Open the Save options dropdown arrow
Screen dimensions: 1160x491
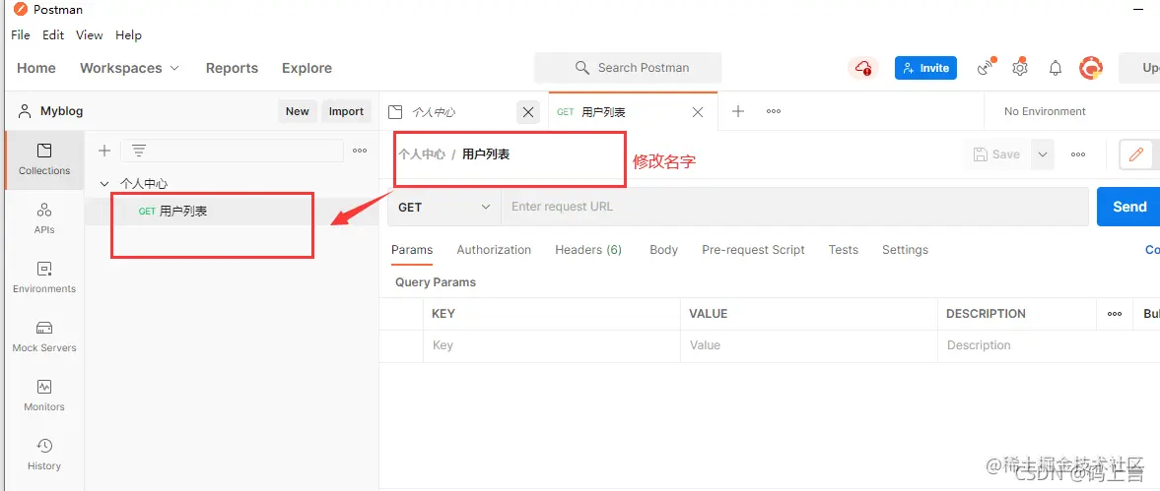[x=1043, y=154]
